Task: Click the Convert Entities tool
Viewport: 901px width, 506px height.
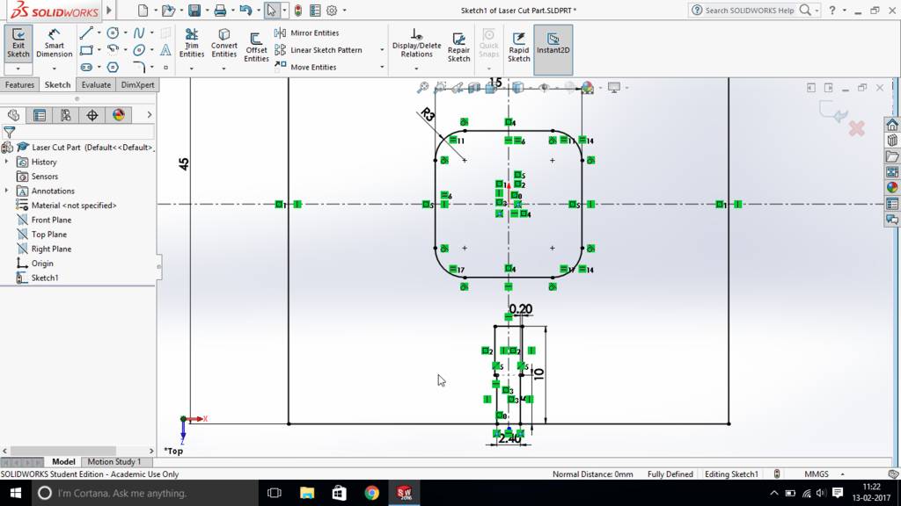Action: click(224, 43)
